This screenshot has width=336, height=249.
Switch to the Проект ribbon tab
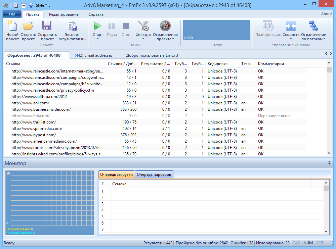[x=33, y=14]
